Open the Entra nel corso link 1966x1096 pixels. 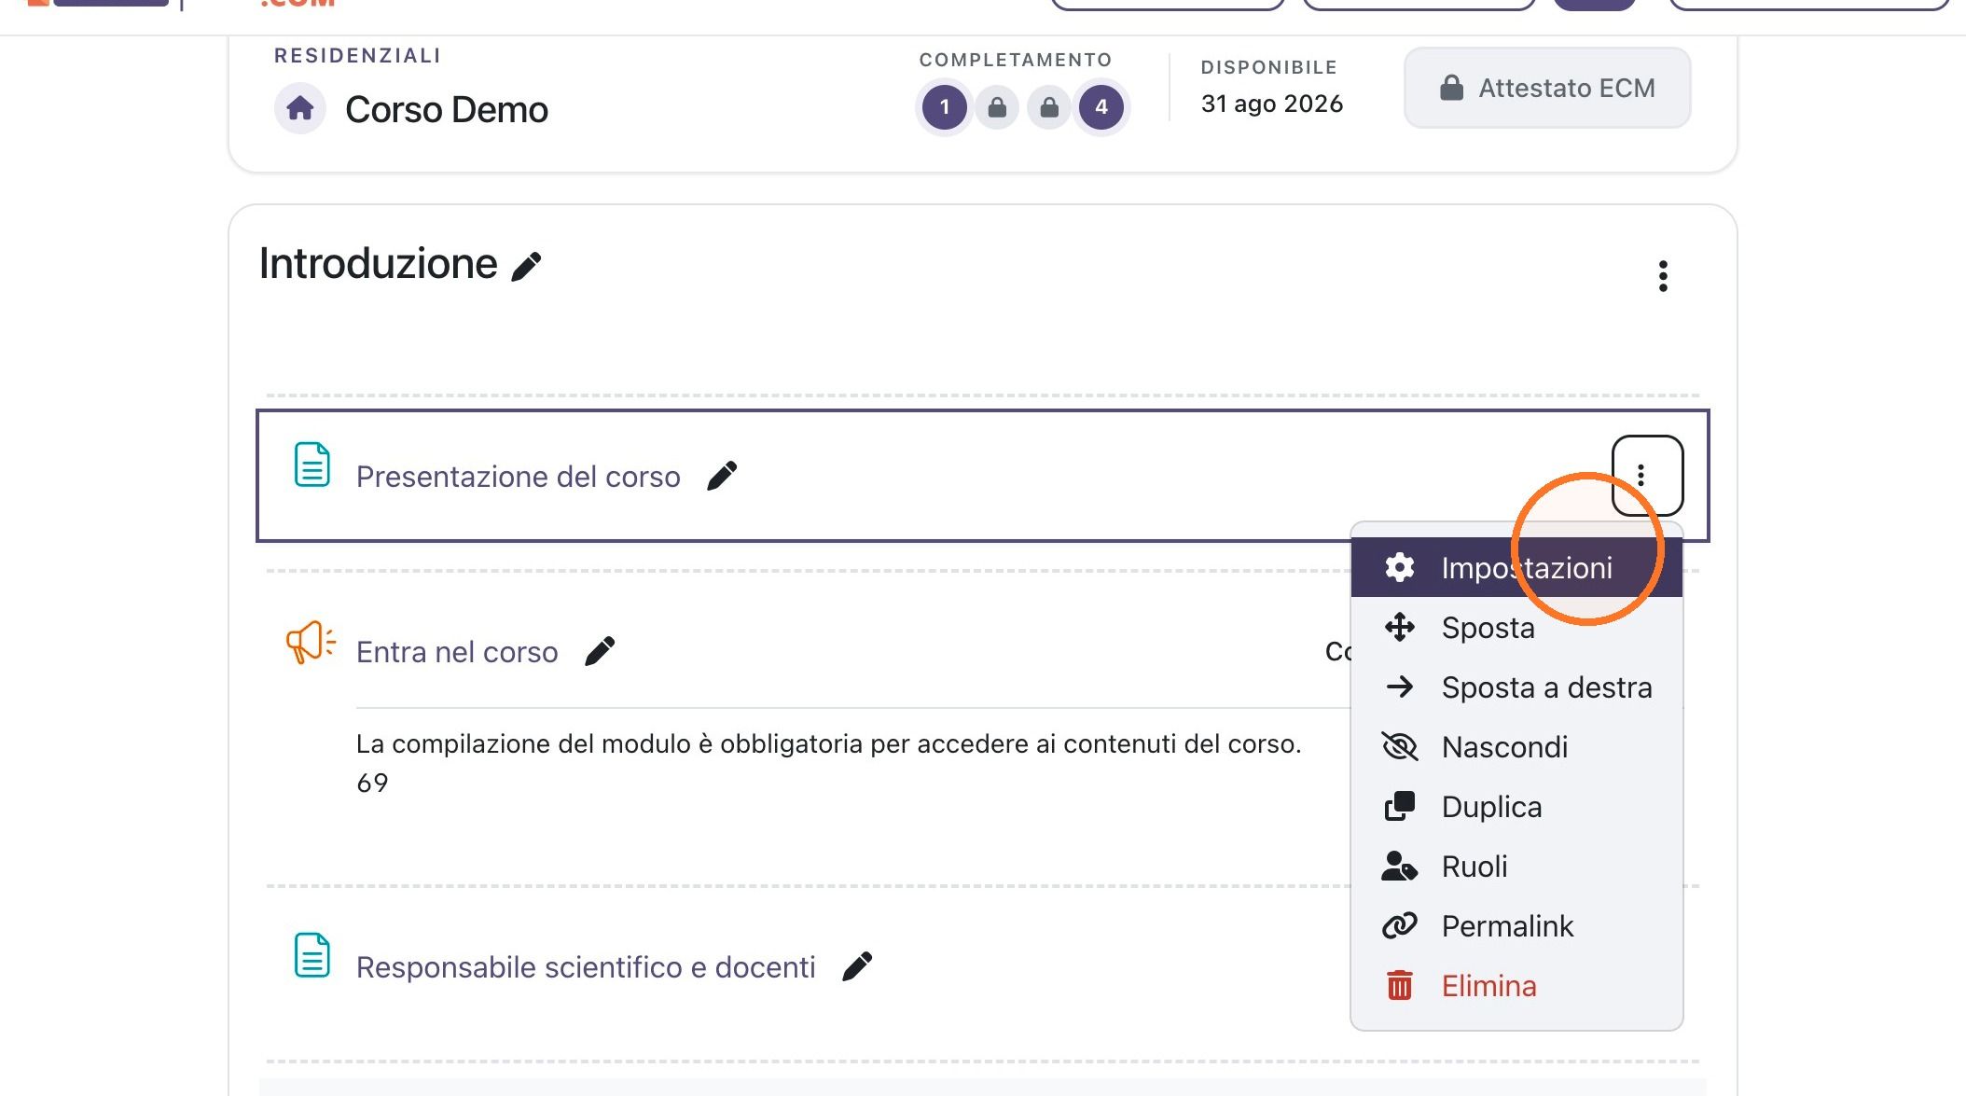coord(457,652)
